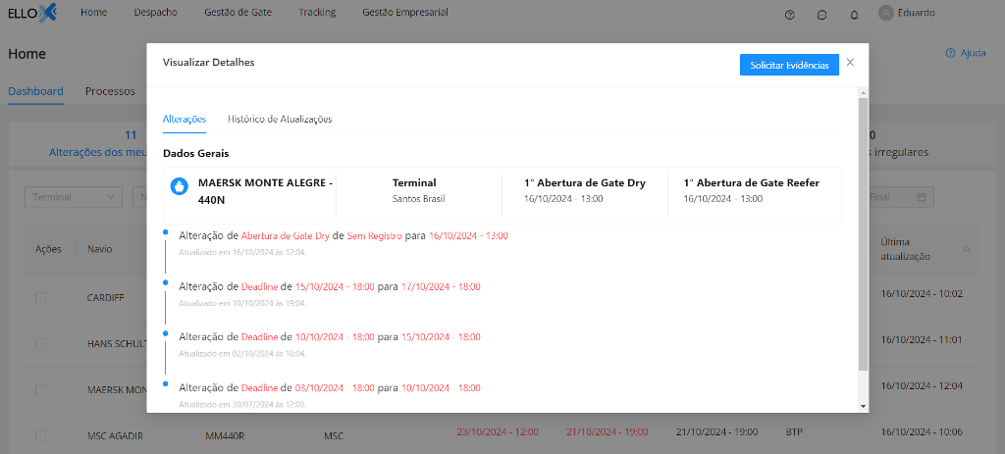Image resolution: width=1005 pixels, height=454 pixels.
Task: Click the search icon in Última atualização column
Action: point(968,249)
